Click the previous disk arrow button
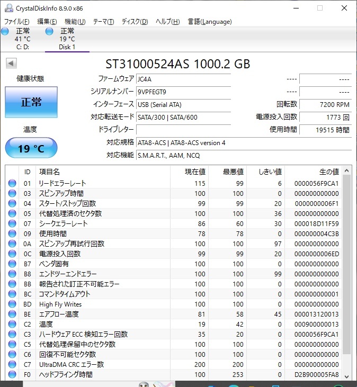The width and height of the screenshot is (357, 387). point(11,63)
